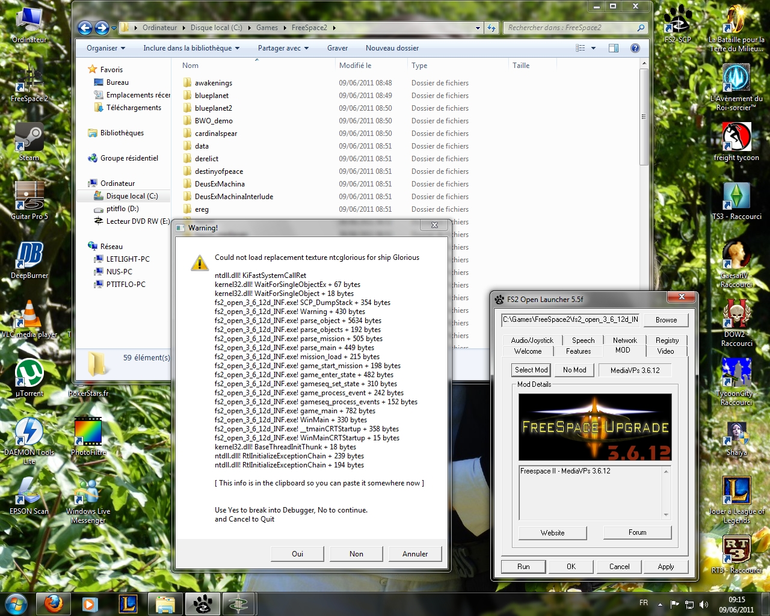770x616 pixels.
Task: Expand the FreeSpace2 breadcrumb arrow in the address bar
Action: point(334,28)
